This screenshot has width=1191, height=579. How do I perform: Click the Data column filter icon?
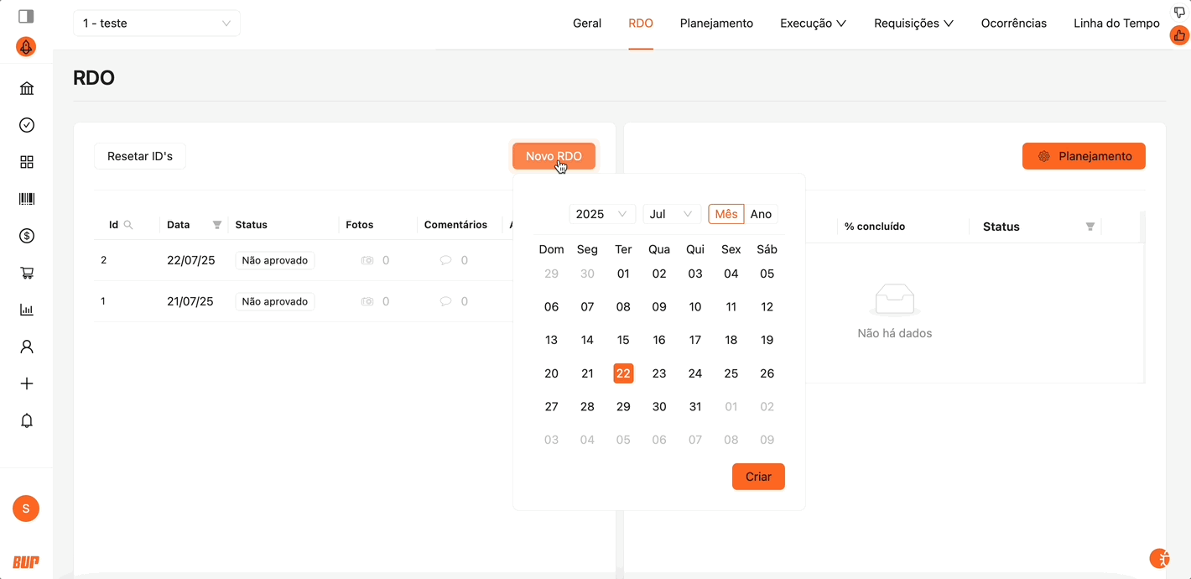click(217, 225)
